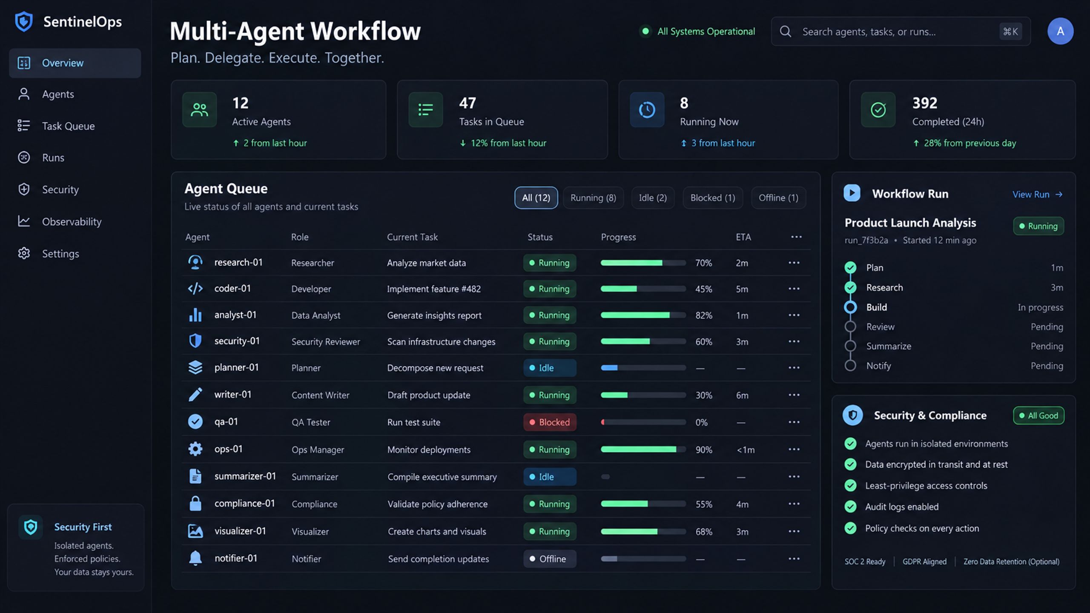Open more options for planner-01 row
1090x613 pixels.
[794, 367]
